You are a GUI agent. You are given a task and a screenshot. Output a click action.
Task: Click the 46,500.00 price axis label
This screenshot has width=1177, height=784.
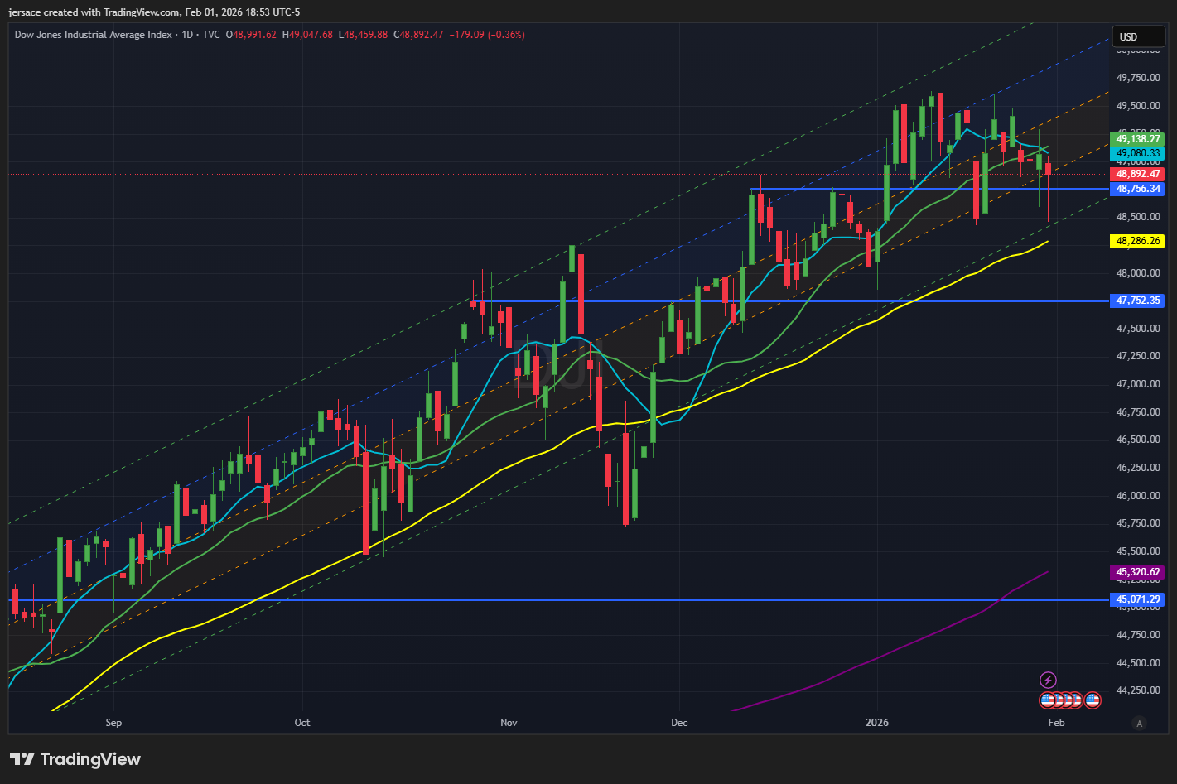(x=1138, y=440)
